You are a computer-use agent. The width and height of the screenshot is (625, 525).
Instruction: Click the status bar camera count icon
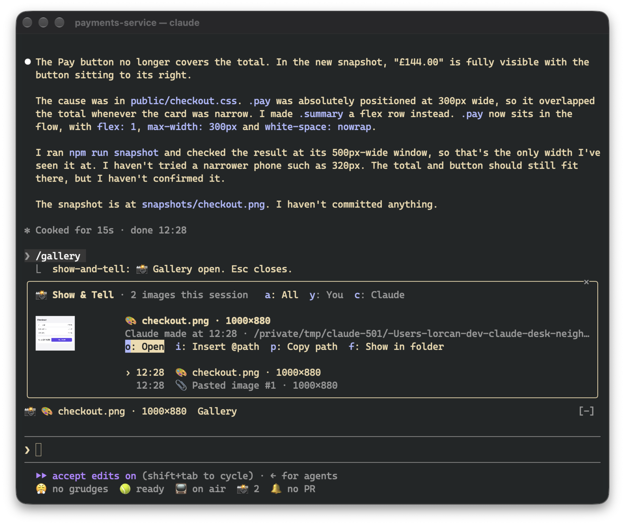[242, 489]
